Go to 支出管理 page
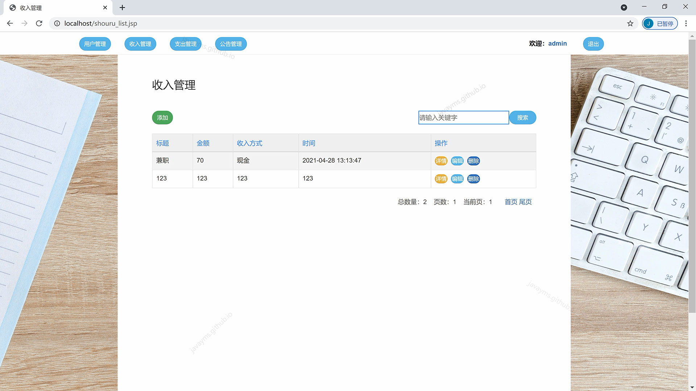This screenshot has width=696, height=391. pos(185,44)
